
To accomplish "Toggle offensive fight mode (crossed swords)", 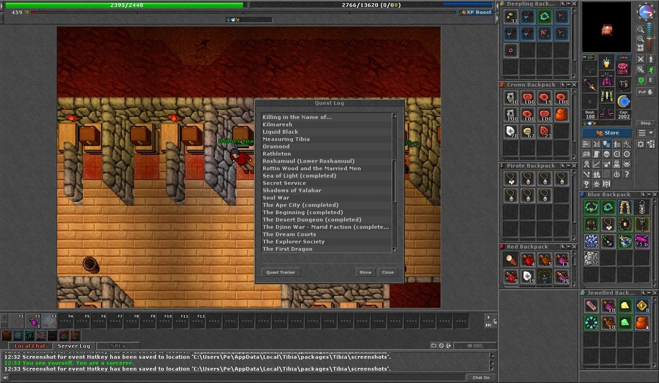I will point(641,58).
